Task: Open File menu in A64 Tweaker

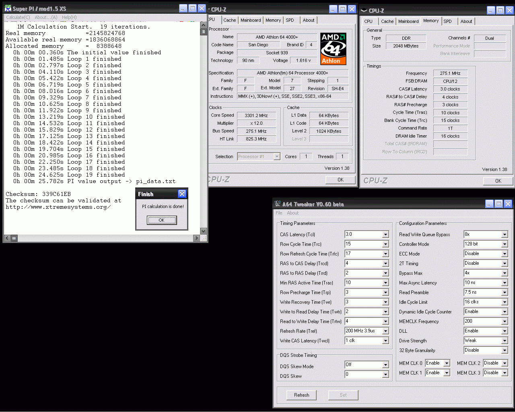Action: (279, 213)
